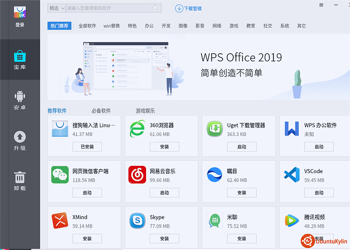Launch 网页微信客户端 via 启动 button

[x=87, y=193]
